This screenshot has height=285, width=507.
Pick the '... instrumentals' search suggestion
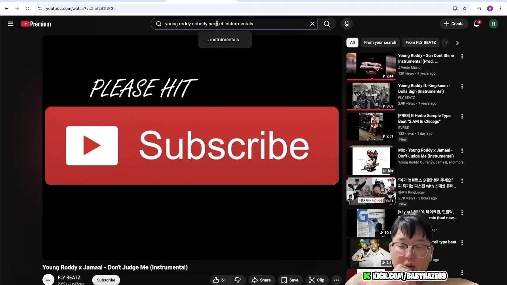(x=225, y=40)
